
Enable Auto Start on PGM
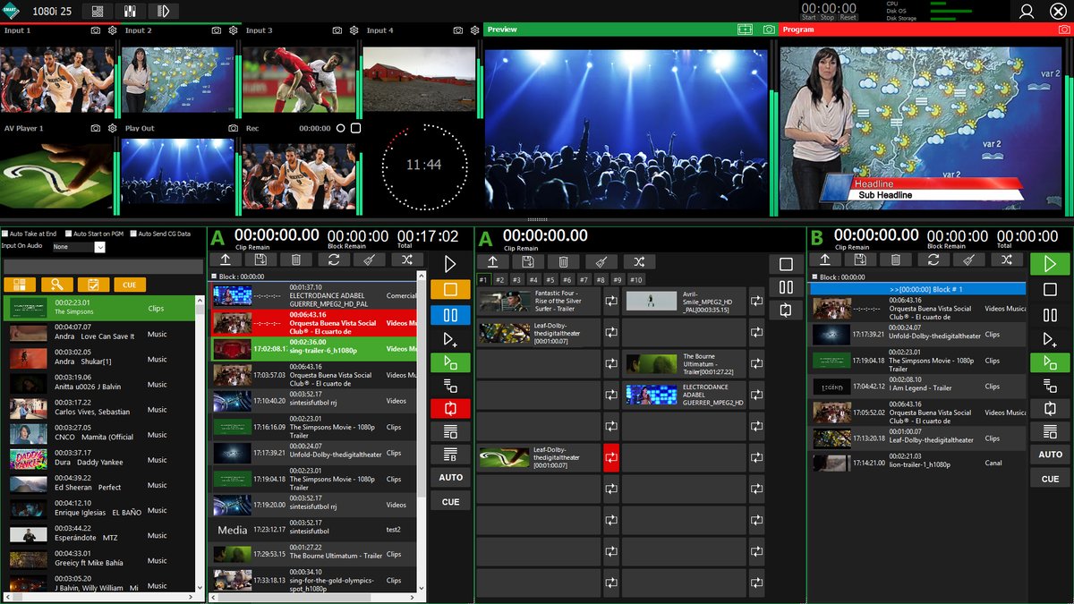(x=69, y=234)
